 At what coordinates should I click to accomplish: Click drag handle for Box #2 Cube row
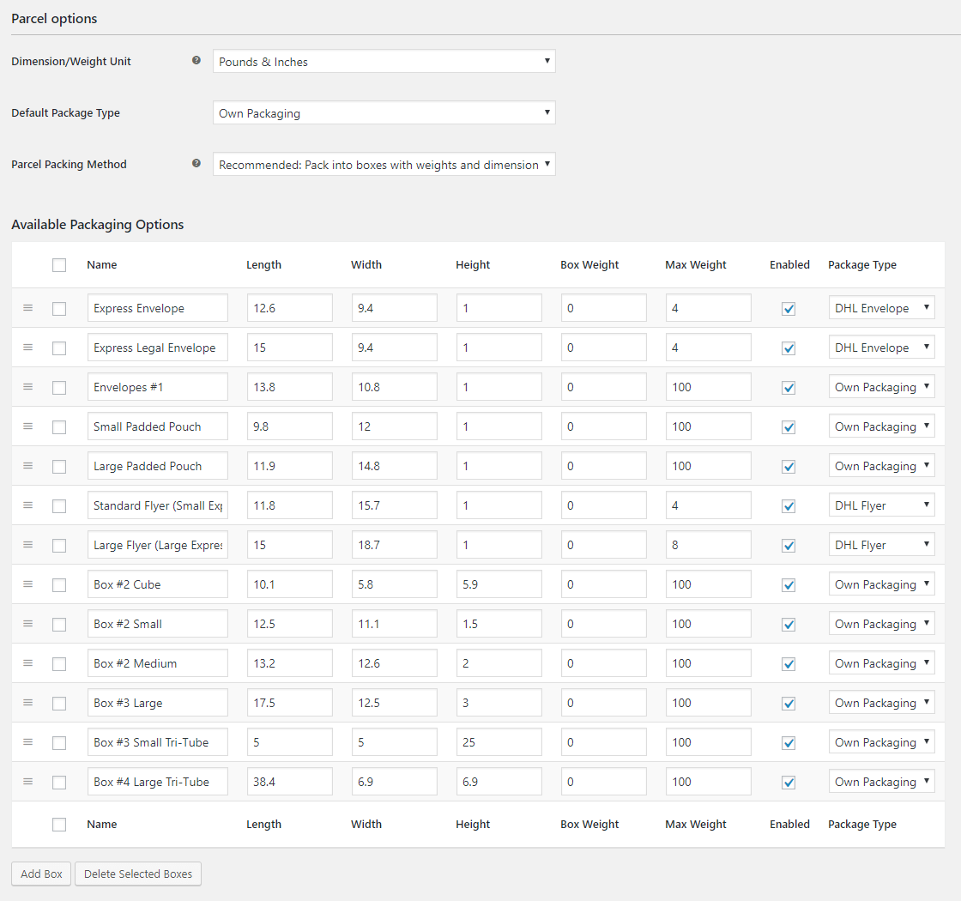[x=27, y=584]
